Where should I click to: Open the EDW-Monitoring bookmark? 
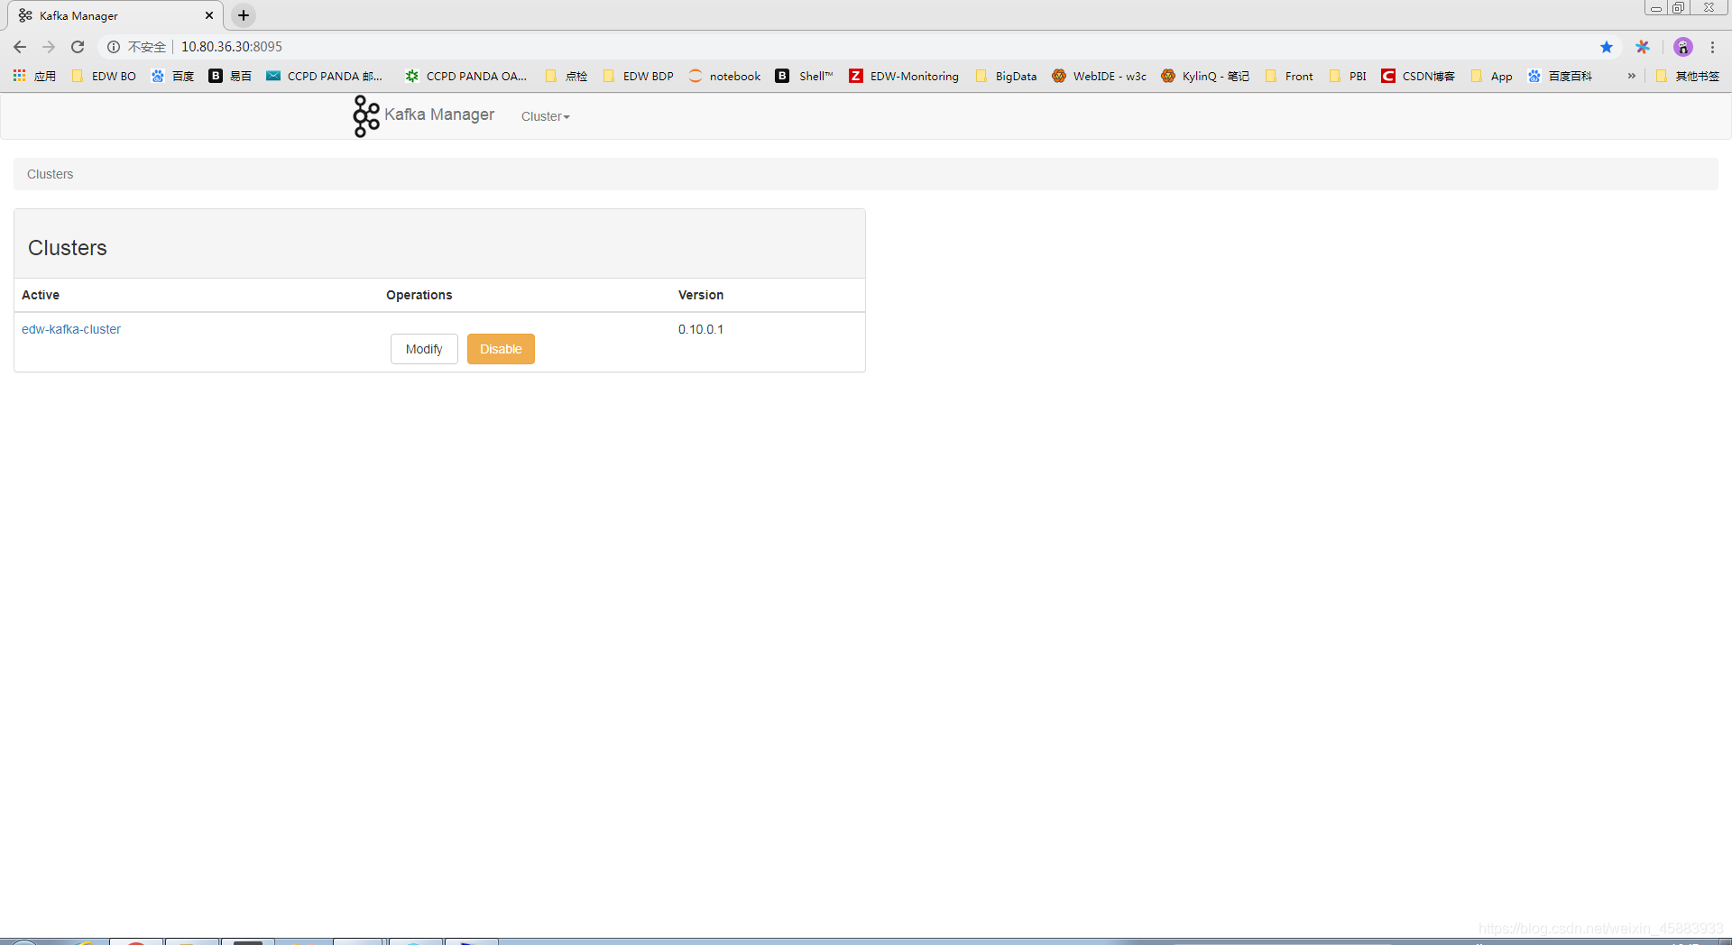pos(904,76)
